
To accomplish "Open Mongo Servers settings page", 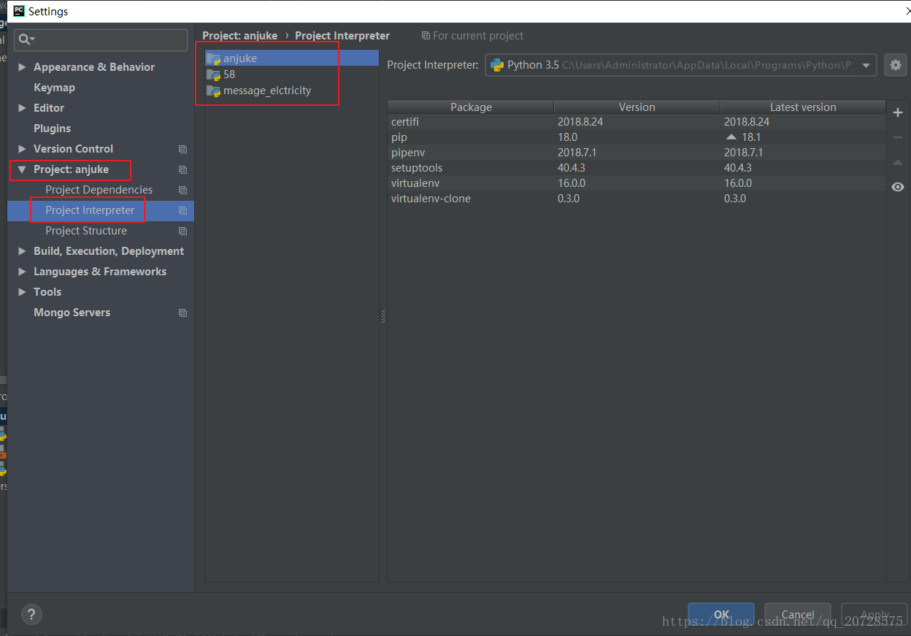I will [x=72, y=313].
